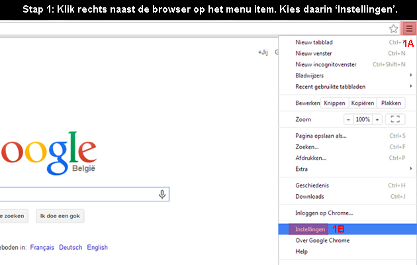Select Pagina opslaan als... entry
Image resolution: width=417 pixels, height=265 pixels.
[x=347, y=136]
